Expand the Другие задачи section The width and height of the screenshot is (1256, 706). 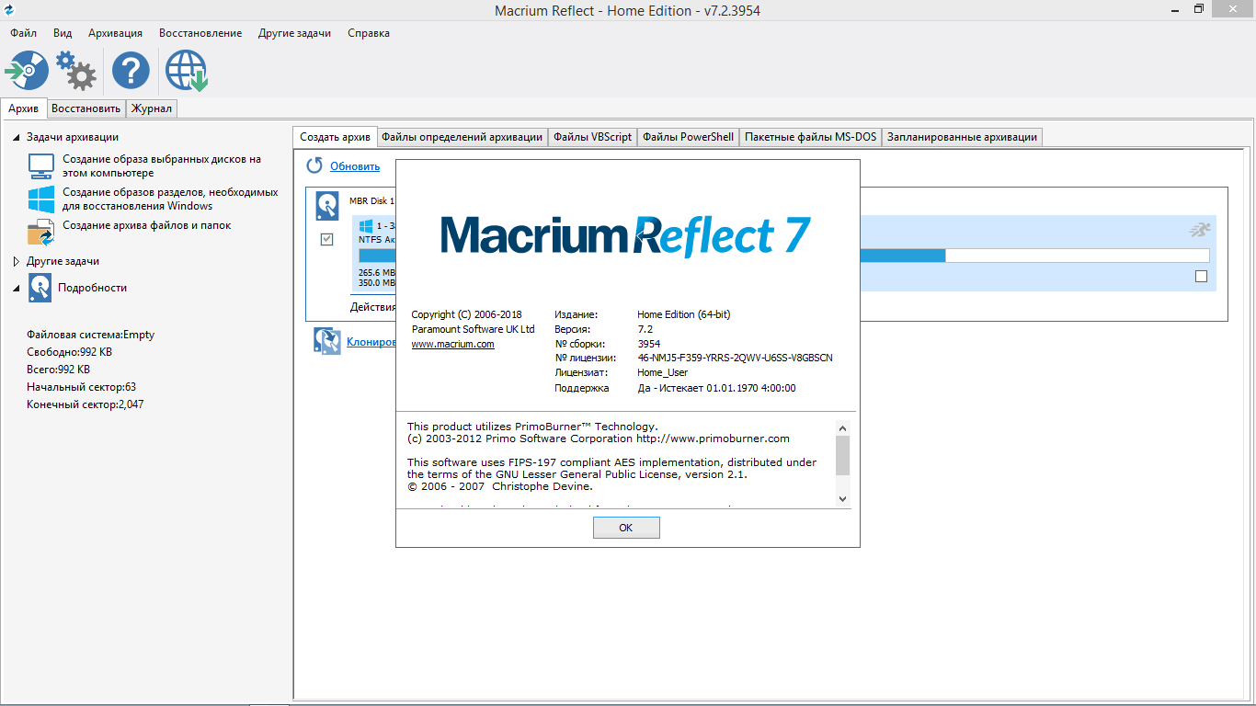[16, 261]
